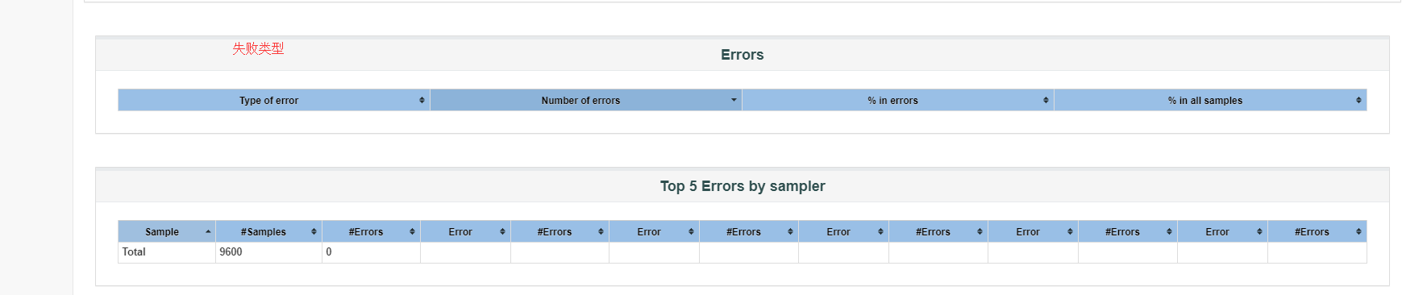Sort the Sample column header ascending arrow
This screenshot has width=1402, height=295.
(208, 231)
